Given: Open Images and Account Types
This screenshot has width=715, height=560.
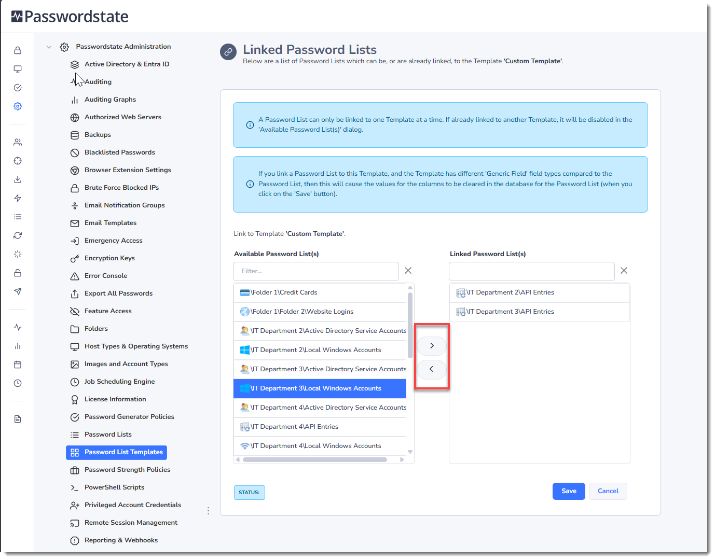Looking at the screenshot, I should click(x=126, y=364).
